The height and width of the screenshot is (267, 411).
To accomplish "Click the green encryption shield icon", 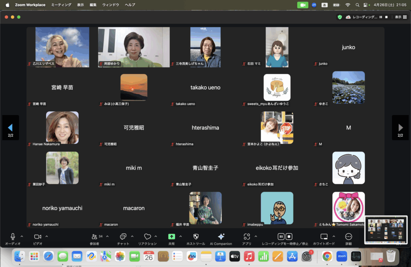I will coord(340,17).
